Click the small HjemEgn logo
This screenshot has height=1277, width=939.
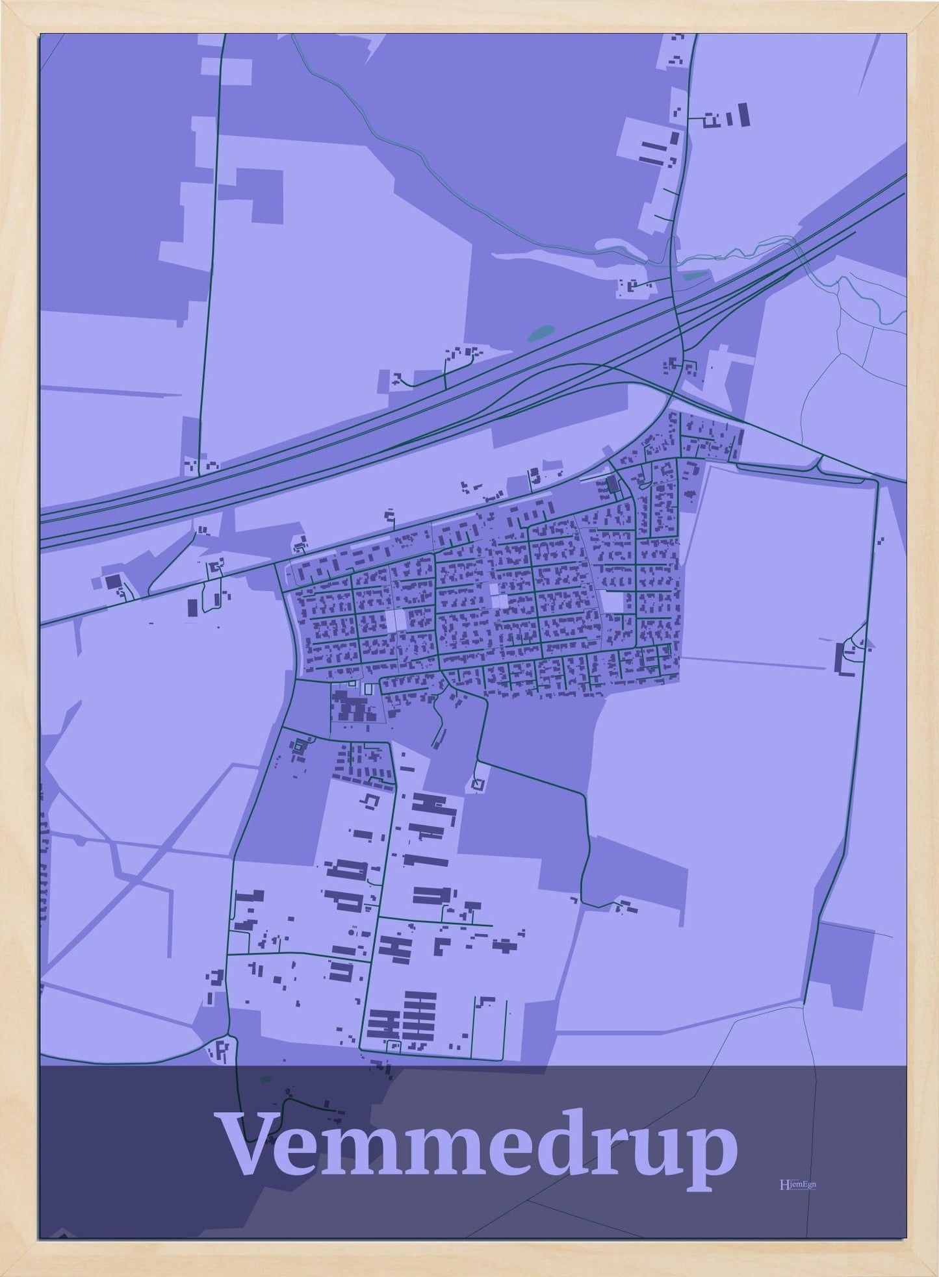(x=797, y=1184)
